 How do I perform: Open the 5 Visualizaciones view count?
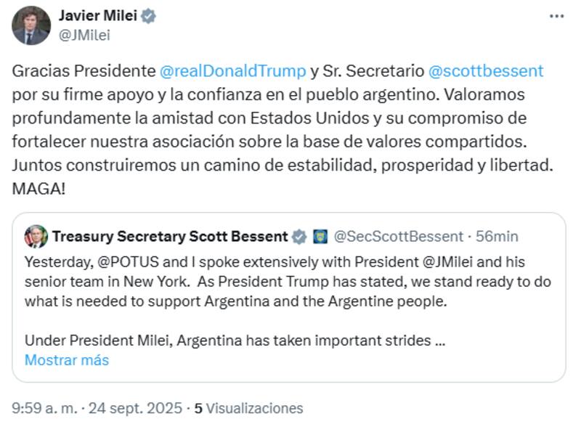point(249,408)
